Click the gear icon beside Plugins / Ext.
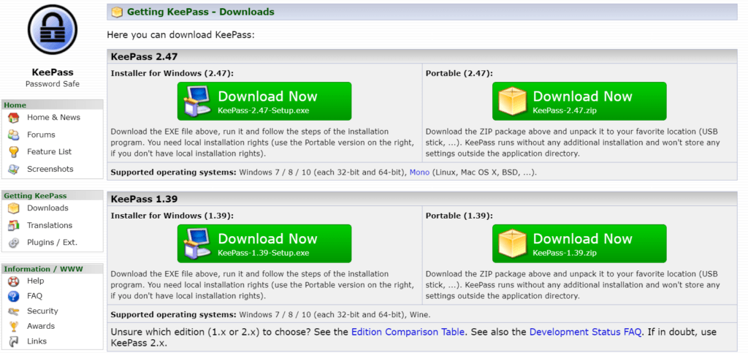748x353 pixels. click(x=14, y=243)
